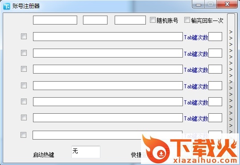Enable the fifth row's checkbox
Viewport: 240px width, 165px height.
[24, 101]
